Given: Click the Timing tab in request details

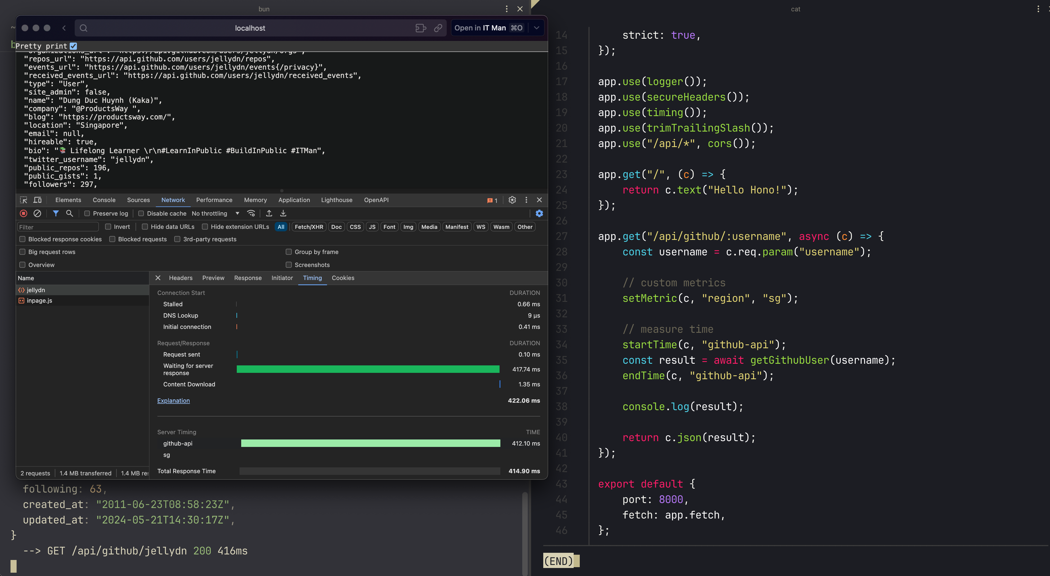Looking at the screenshot, I should coord(312,277).
